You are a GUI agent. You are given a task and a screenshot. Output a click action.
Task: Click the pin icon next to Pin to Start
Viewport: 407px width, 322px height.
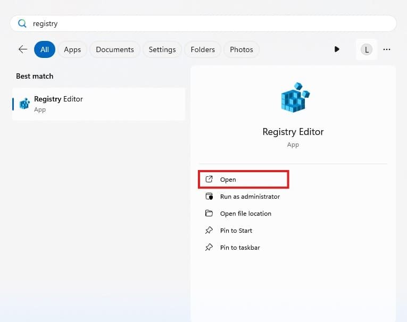click(209, 230)
